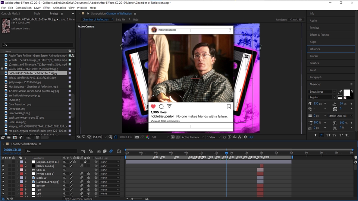The width and height of the screenshot is (358, 201).
Task: Switch to the Baju Fix composition tab
Action: (x=121, y=19)
